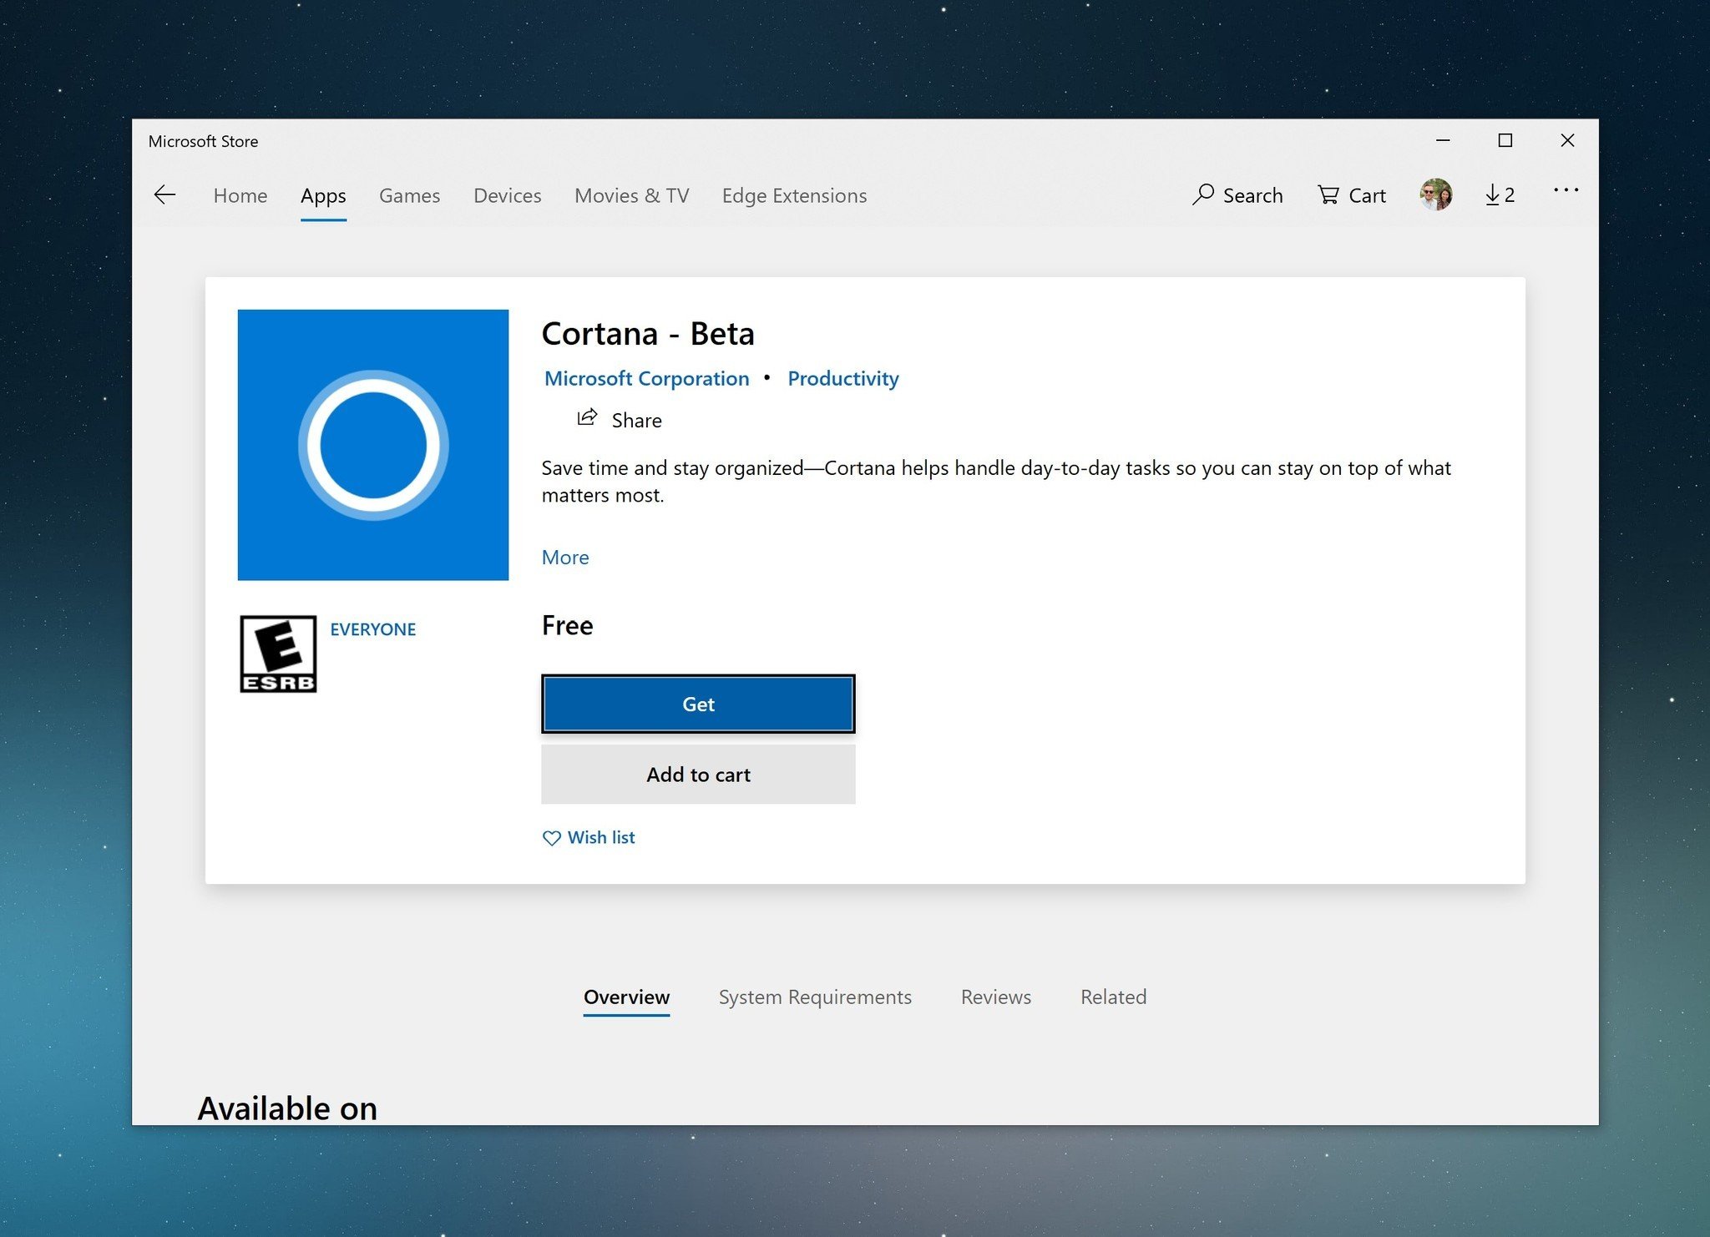Viewport: 1710px width, 1237px height.
Task: Close the Microsoft Store window
Action: [1567, 140]
